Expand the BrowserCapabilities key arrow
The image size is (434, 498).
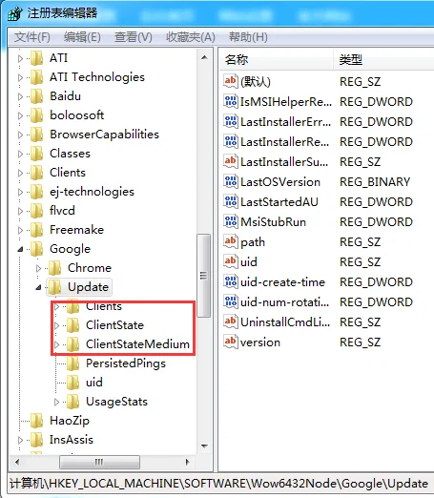pyautogui.click(x=20, y=135)
